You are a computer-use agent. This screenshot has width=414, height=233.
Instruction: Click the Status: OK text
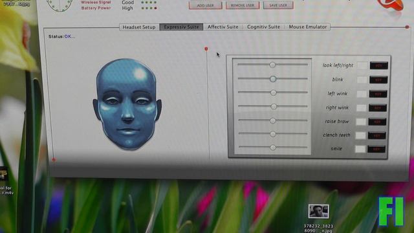62,36
